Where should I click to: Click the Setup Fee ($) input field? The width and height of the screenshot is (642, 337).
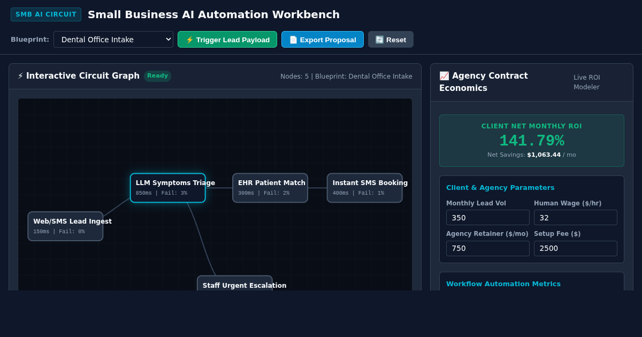click(576, 249)
